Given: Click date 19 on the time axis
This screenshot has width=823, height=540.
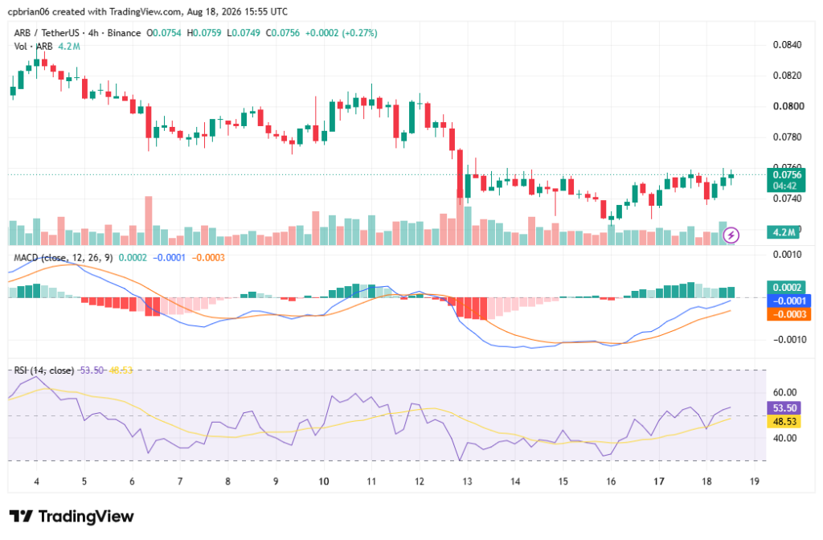Looking at the screenshot, I should pos(754,482).
